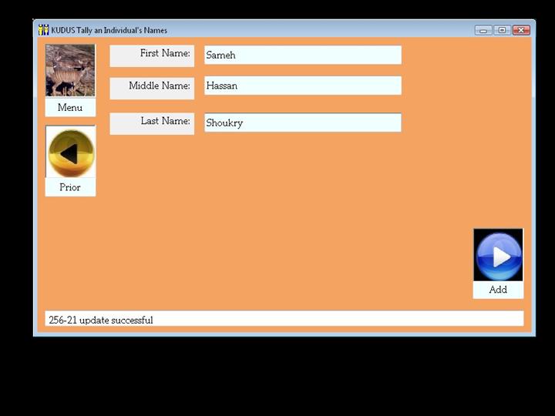Click the "First Name:" label
555x416 pixels.
(164, 54)
